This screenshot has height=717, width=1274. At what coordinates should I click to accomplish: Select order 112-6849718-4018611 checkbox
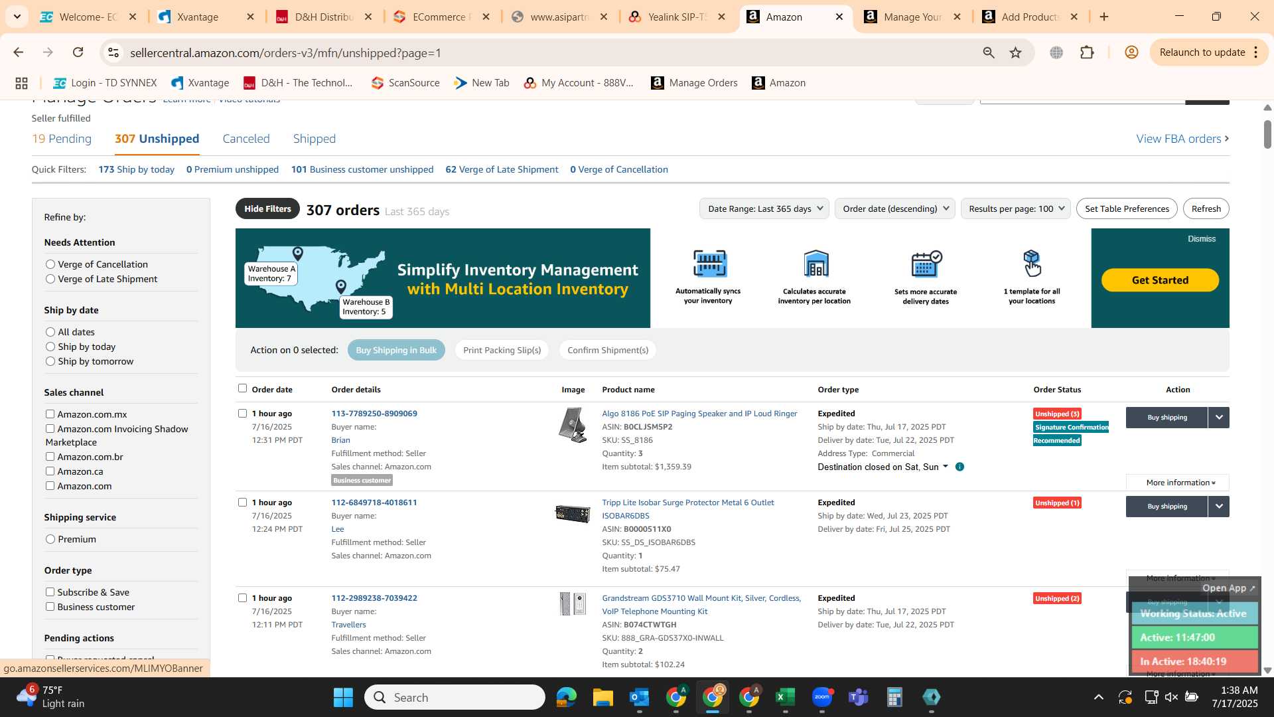242,503
